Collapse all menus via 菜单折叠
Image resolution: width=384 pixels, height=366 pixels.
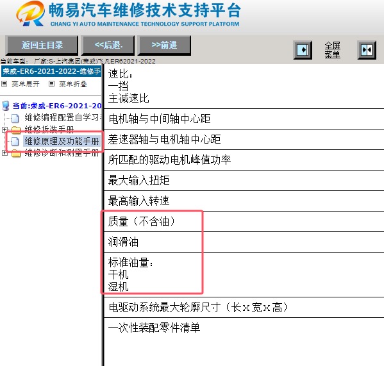pyautogui.click(x=72, y=84)
